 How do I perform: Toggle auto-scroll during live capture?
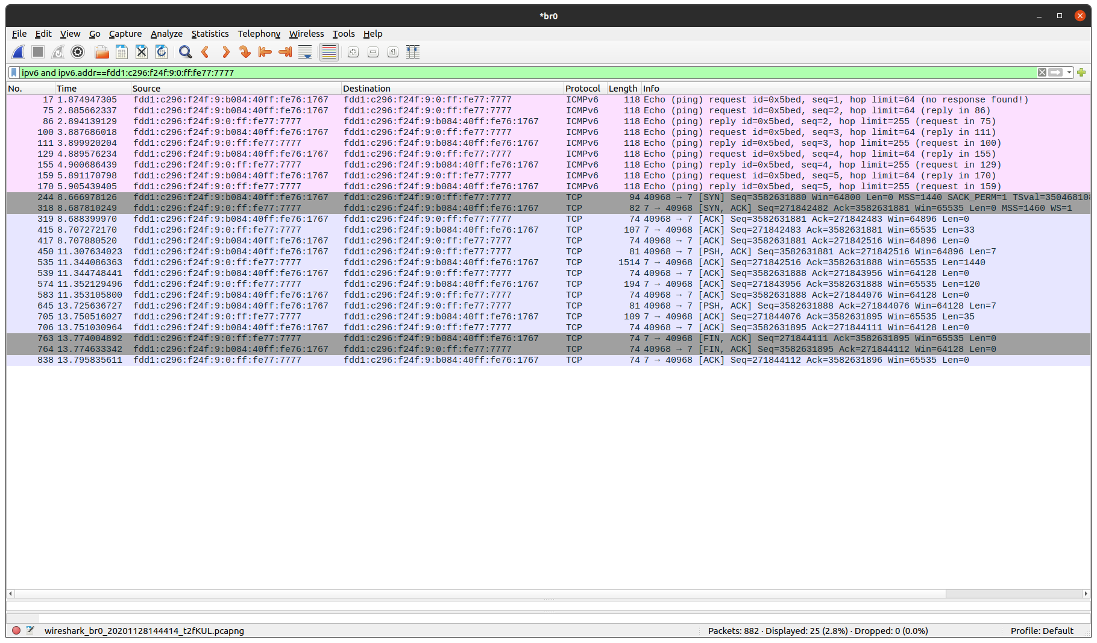click(x=305, y=52)
